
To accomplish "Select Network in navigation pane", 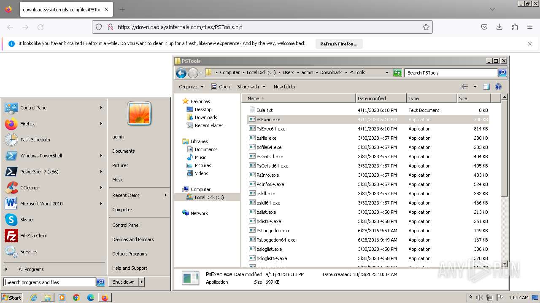I will [199, 213].
